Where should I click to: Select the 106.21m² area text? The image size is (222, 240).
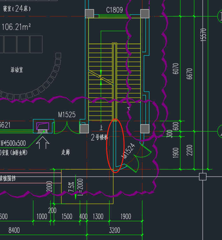(x=16, y=27)
